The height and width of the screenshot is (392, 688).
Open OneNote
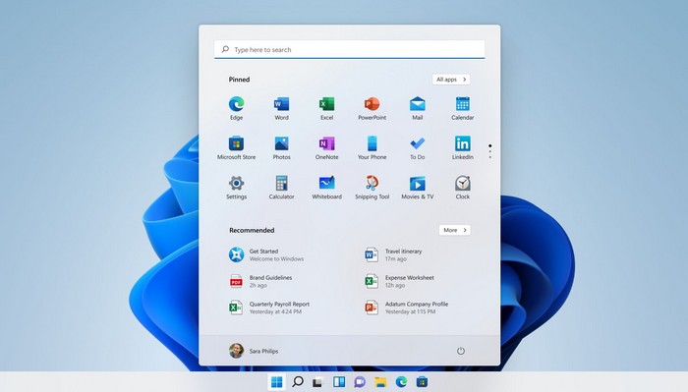(326, 147)
